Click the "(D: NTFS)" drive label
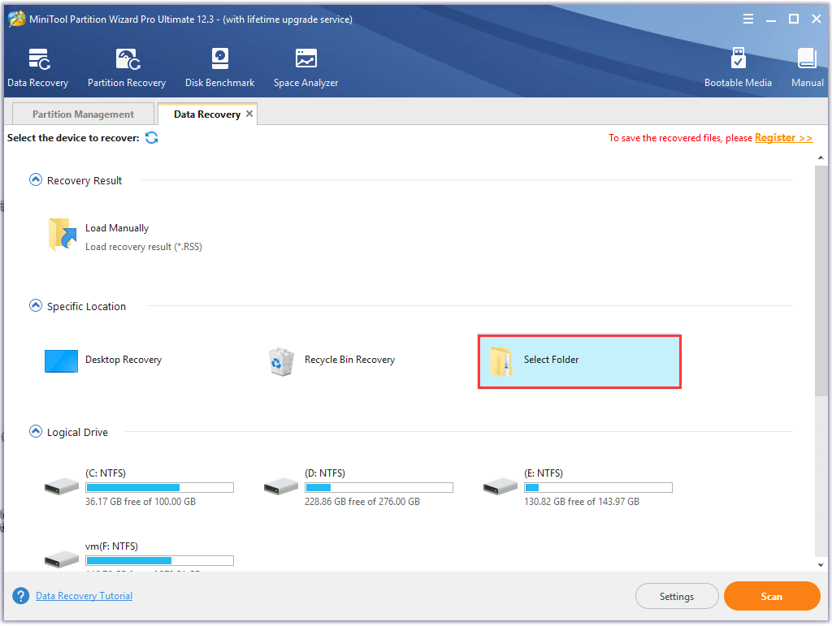Viewport: 832px width, 626px height. tap(325, 473)
